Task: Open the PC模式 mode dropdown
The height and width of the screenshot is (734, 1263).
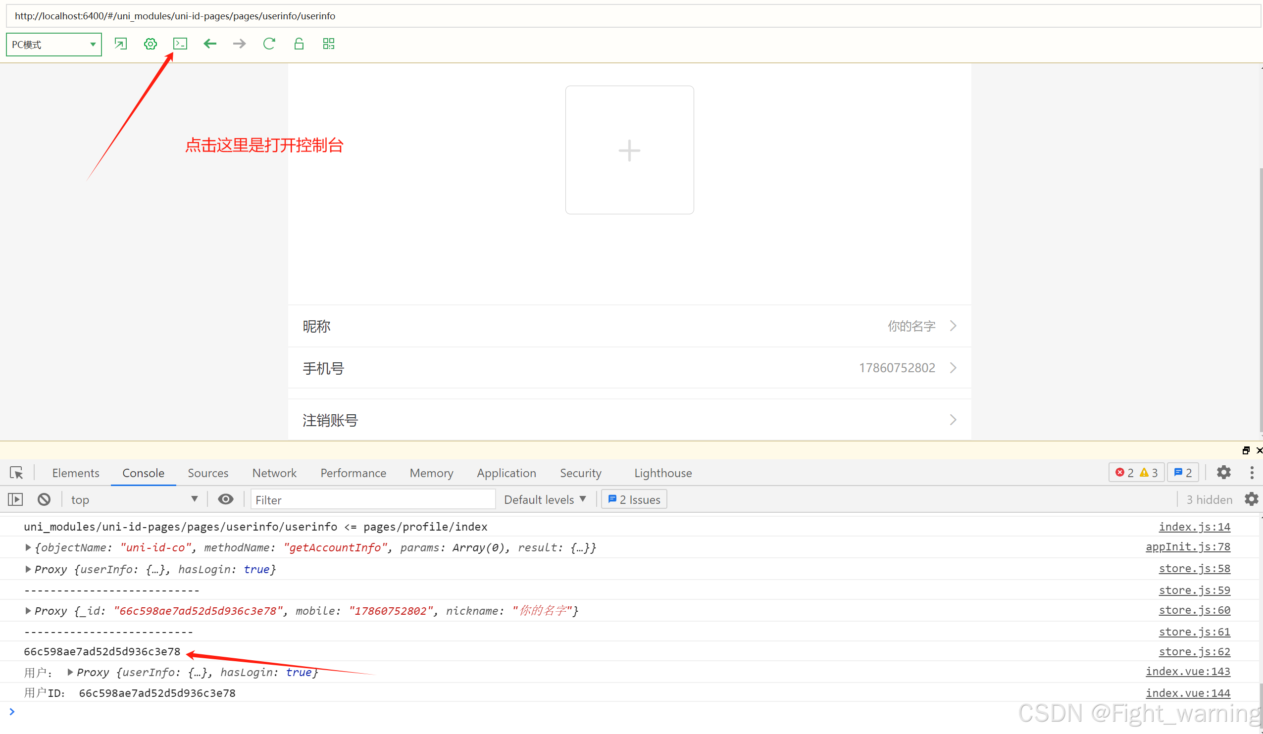Action: pyautogui.click(x=53, y=45)
